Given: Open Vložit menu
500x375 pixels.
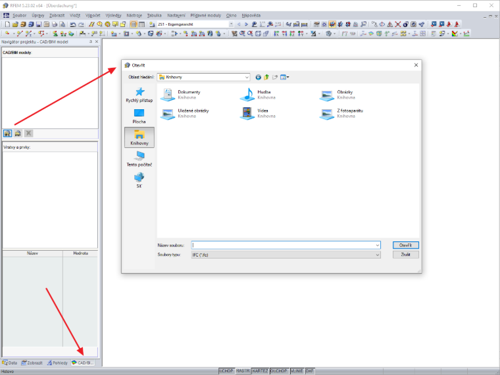Looking at the screenshot, I should click(75, 15).
